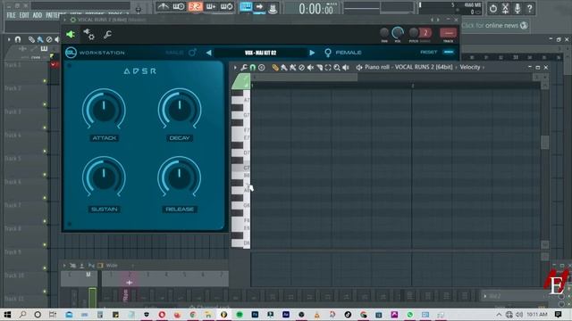Toggle Track 3 mute LED in playlist
572x321 pixels.
point(45,128)
